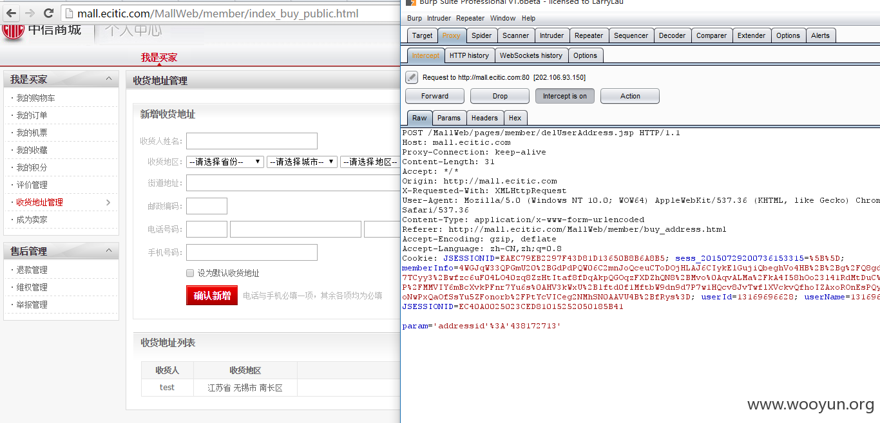
Task: Open the 请选择省份 province dropdown
Action: point(225,162)
